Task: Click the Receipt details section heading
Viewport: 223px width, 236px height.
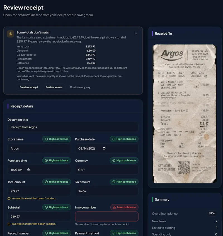Action: (22, 106)
